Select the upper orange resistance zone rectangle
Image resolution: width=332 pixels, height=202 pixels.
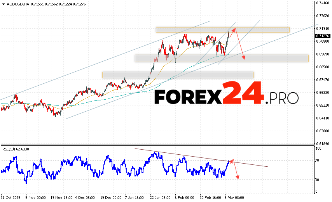222,29
